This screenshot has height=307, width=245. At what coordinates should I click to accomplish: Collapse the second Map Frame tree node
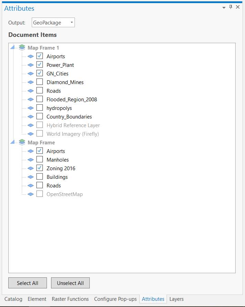pyautogui.click(x=12, y=142)
